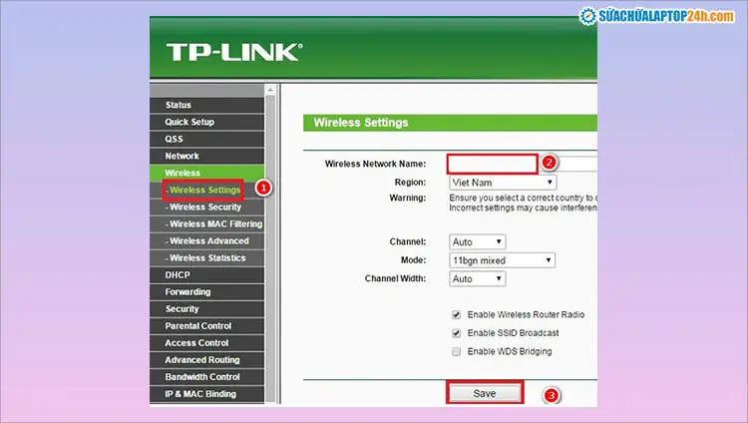The height and width of the screenshot is (423, 748).
Task: Open Security section in sidebar
Action: (x=206, y=309)
